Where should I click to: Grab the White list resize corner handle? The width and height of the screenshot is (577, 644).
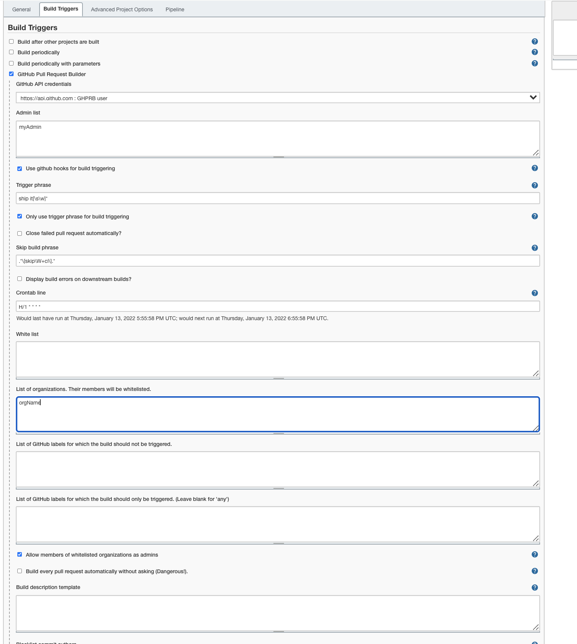coord(536,373)
